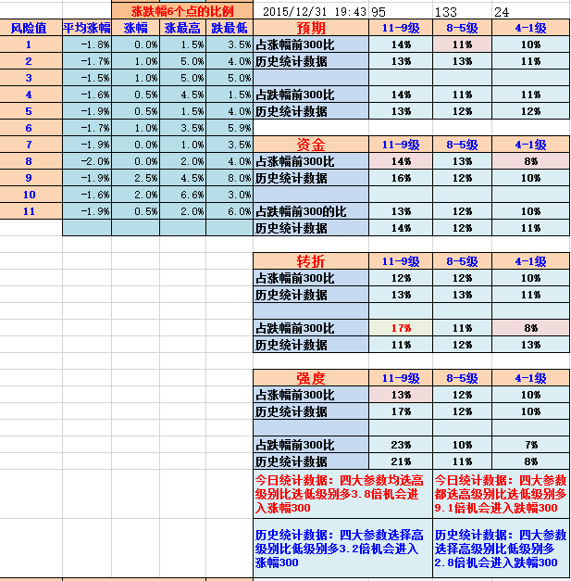Click the 跌最低 column header
The height and width of the screenshot is (581, 571).
[230, 28]
